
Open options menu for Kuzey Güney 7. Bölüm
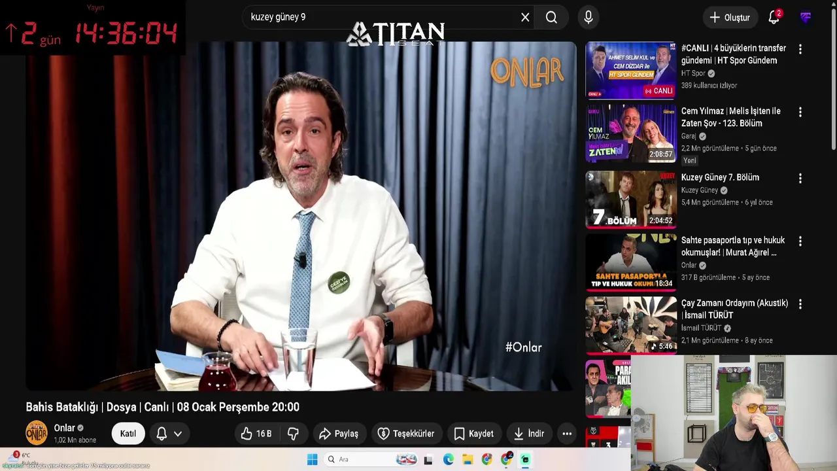tap(800, 178)
